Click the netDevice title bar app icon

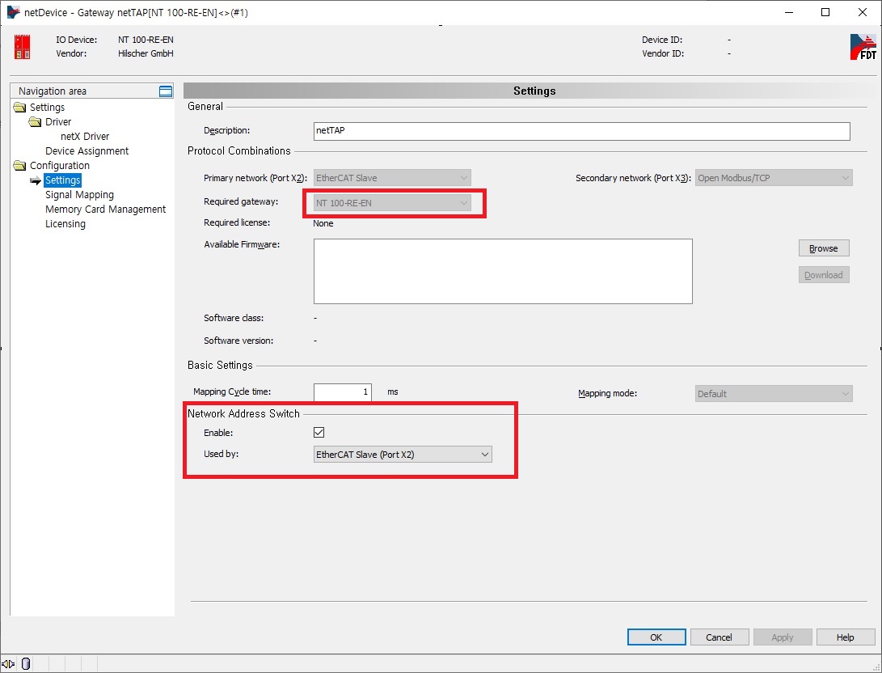point(13,12)
